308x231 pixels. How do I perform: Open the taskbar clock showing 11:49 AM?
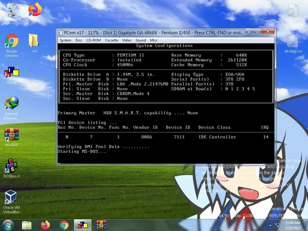coord(293,225)
